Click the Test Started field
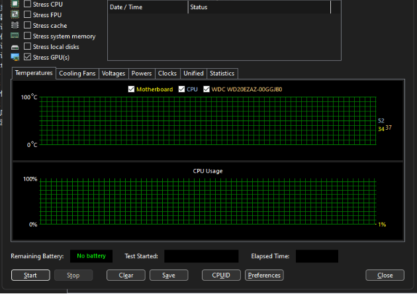 [x=201, y=256]
